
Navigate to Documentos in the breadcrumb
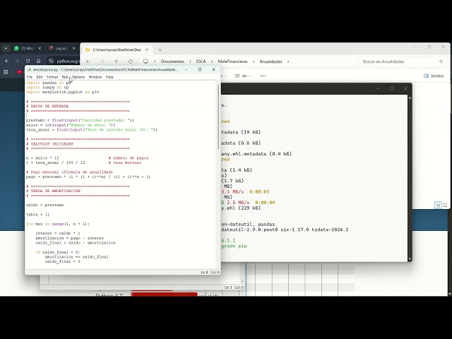point(172,61)
